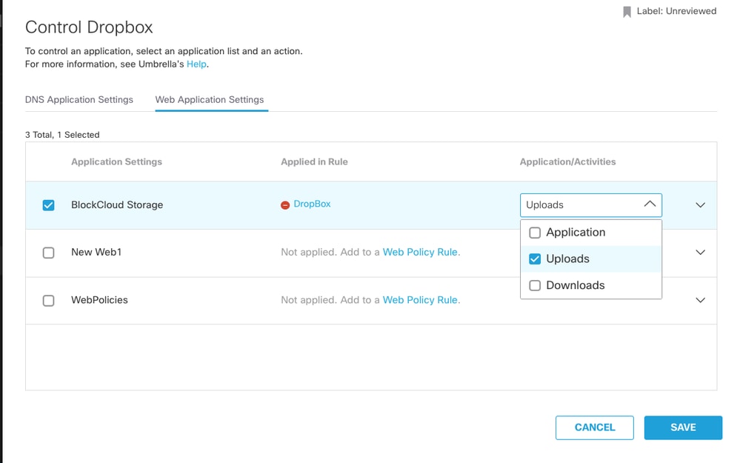Screen dimensions: 740x463
Task: Expand the New Web1 row chevron
Action: [700, 253]
